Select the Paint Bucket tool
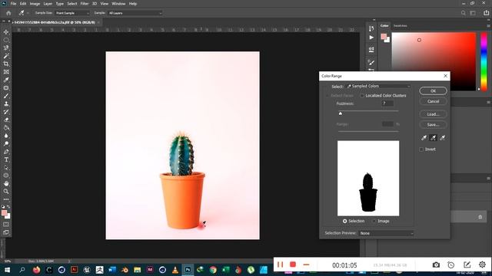492x276 pixels. pyautogui.click(x=6, y=128)
